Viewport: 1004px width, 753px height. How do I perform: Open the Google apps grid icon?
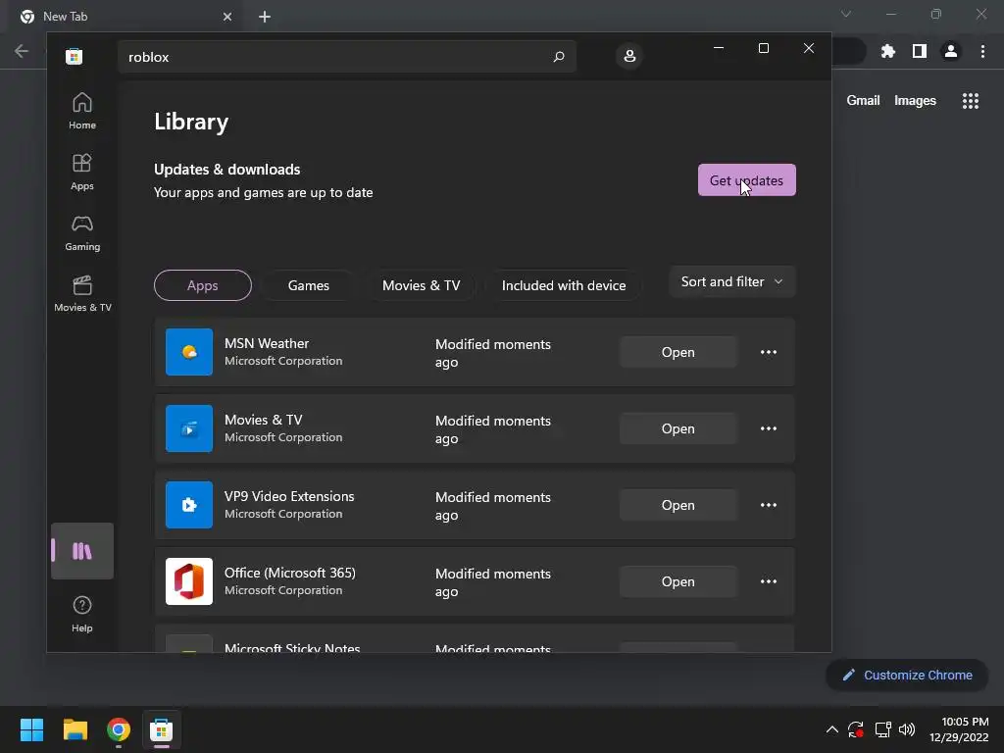tap(970, 101)
